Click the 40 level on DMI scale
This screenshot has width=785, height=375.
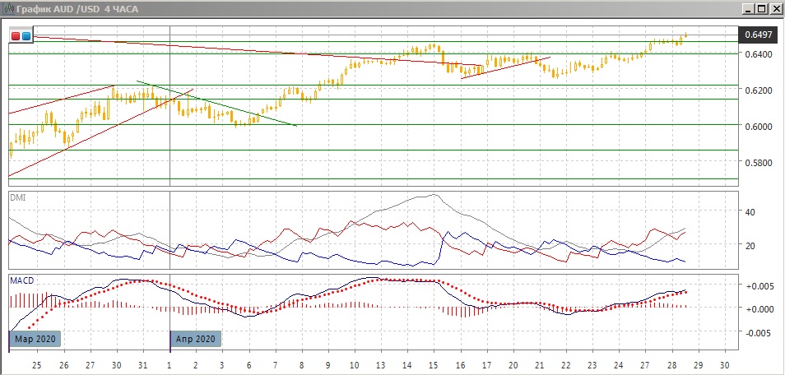(x=750, y=211)
